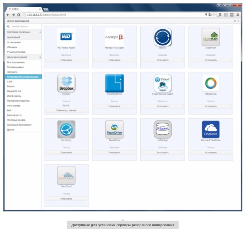Close the App Center panel
Viewport: 245px width, 230px height.
(x=238, y=21)
